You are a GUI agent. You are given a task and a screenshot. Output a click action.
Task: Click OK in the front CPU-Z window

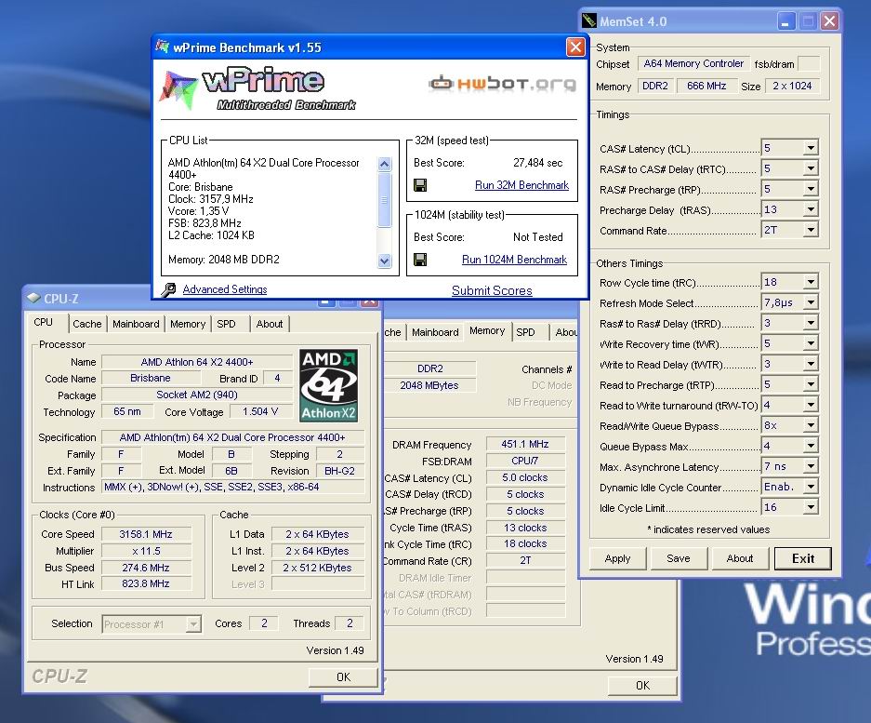(343, 676)
